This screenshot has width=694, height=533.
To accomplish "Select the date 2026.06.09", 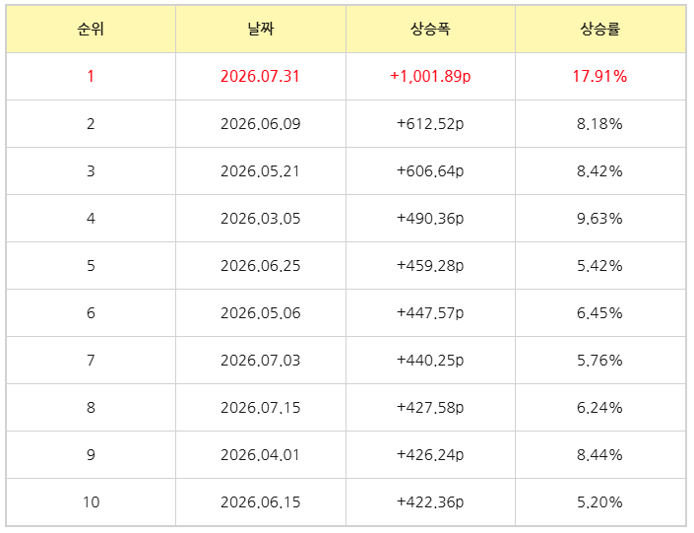I will click(x=260, y=123).
